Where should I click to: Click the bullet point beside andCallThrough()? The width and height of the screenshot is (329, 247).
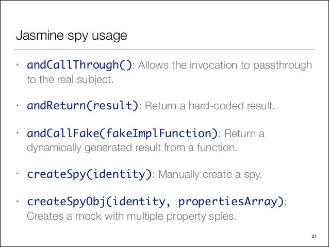pyautogui.click(x=18, y=65)
